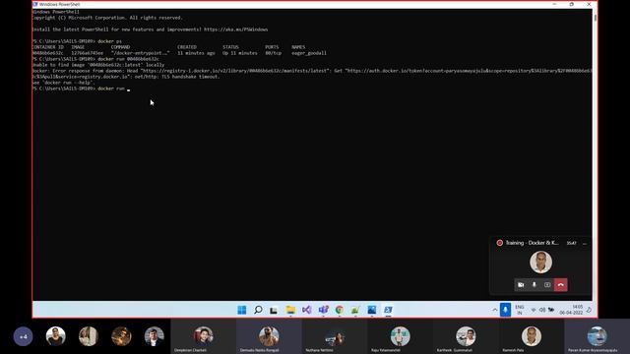Open taskbar Search magnifier
Image resolution: width=630 pixels, height=354 pixels.
pos(258,310)
